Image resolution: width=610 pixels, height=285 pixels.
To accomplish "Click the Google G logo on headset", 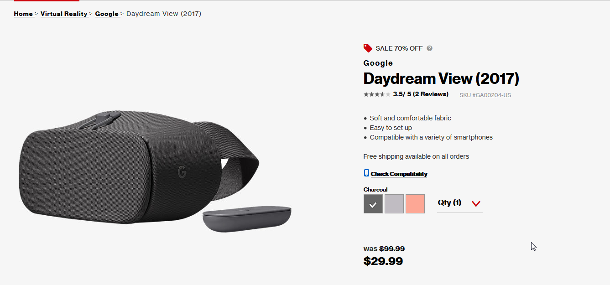I will tap(182, 172).
